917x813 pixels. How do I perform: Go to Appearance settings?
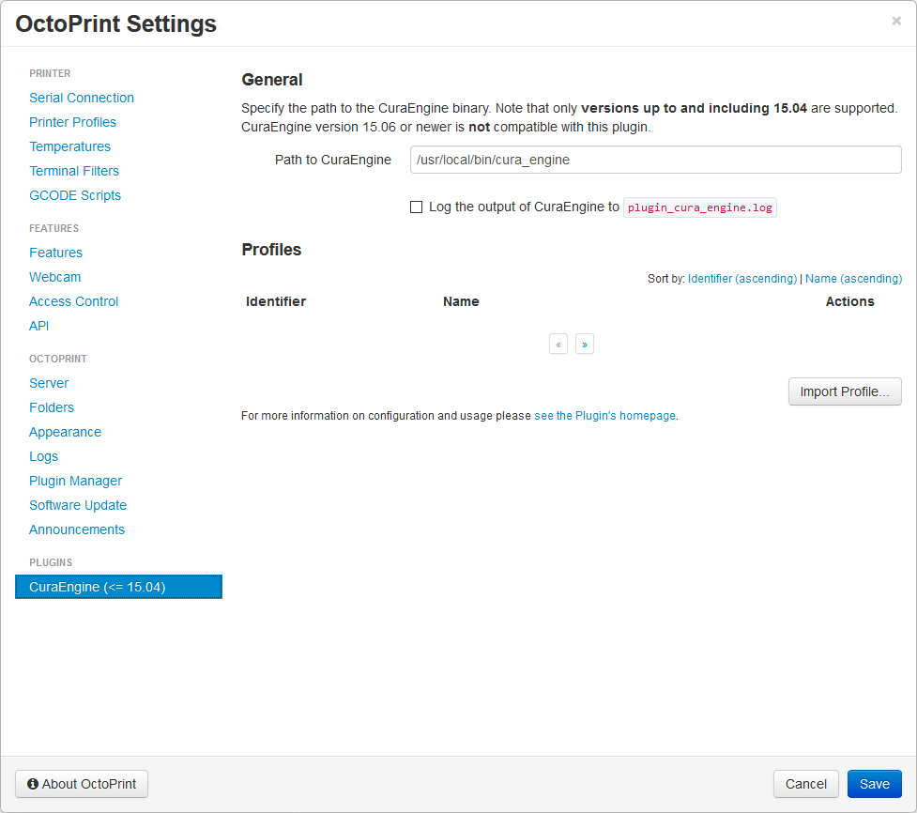[x=65, y=432]
